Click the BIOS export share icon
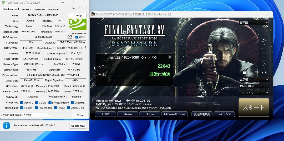This screenshot has width=284, height=141. (70, 37)
